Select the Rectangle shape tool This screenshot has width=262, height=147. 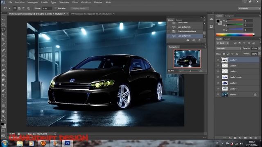pyautogui.click(x=3, y=106)
